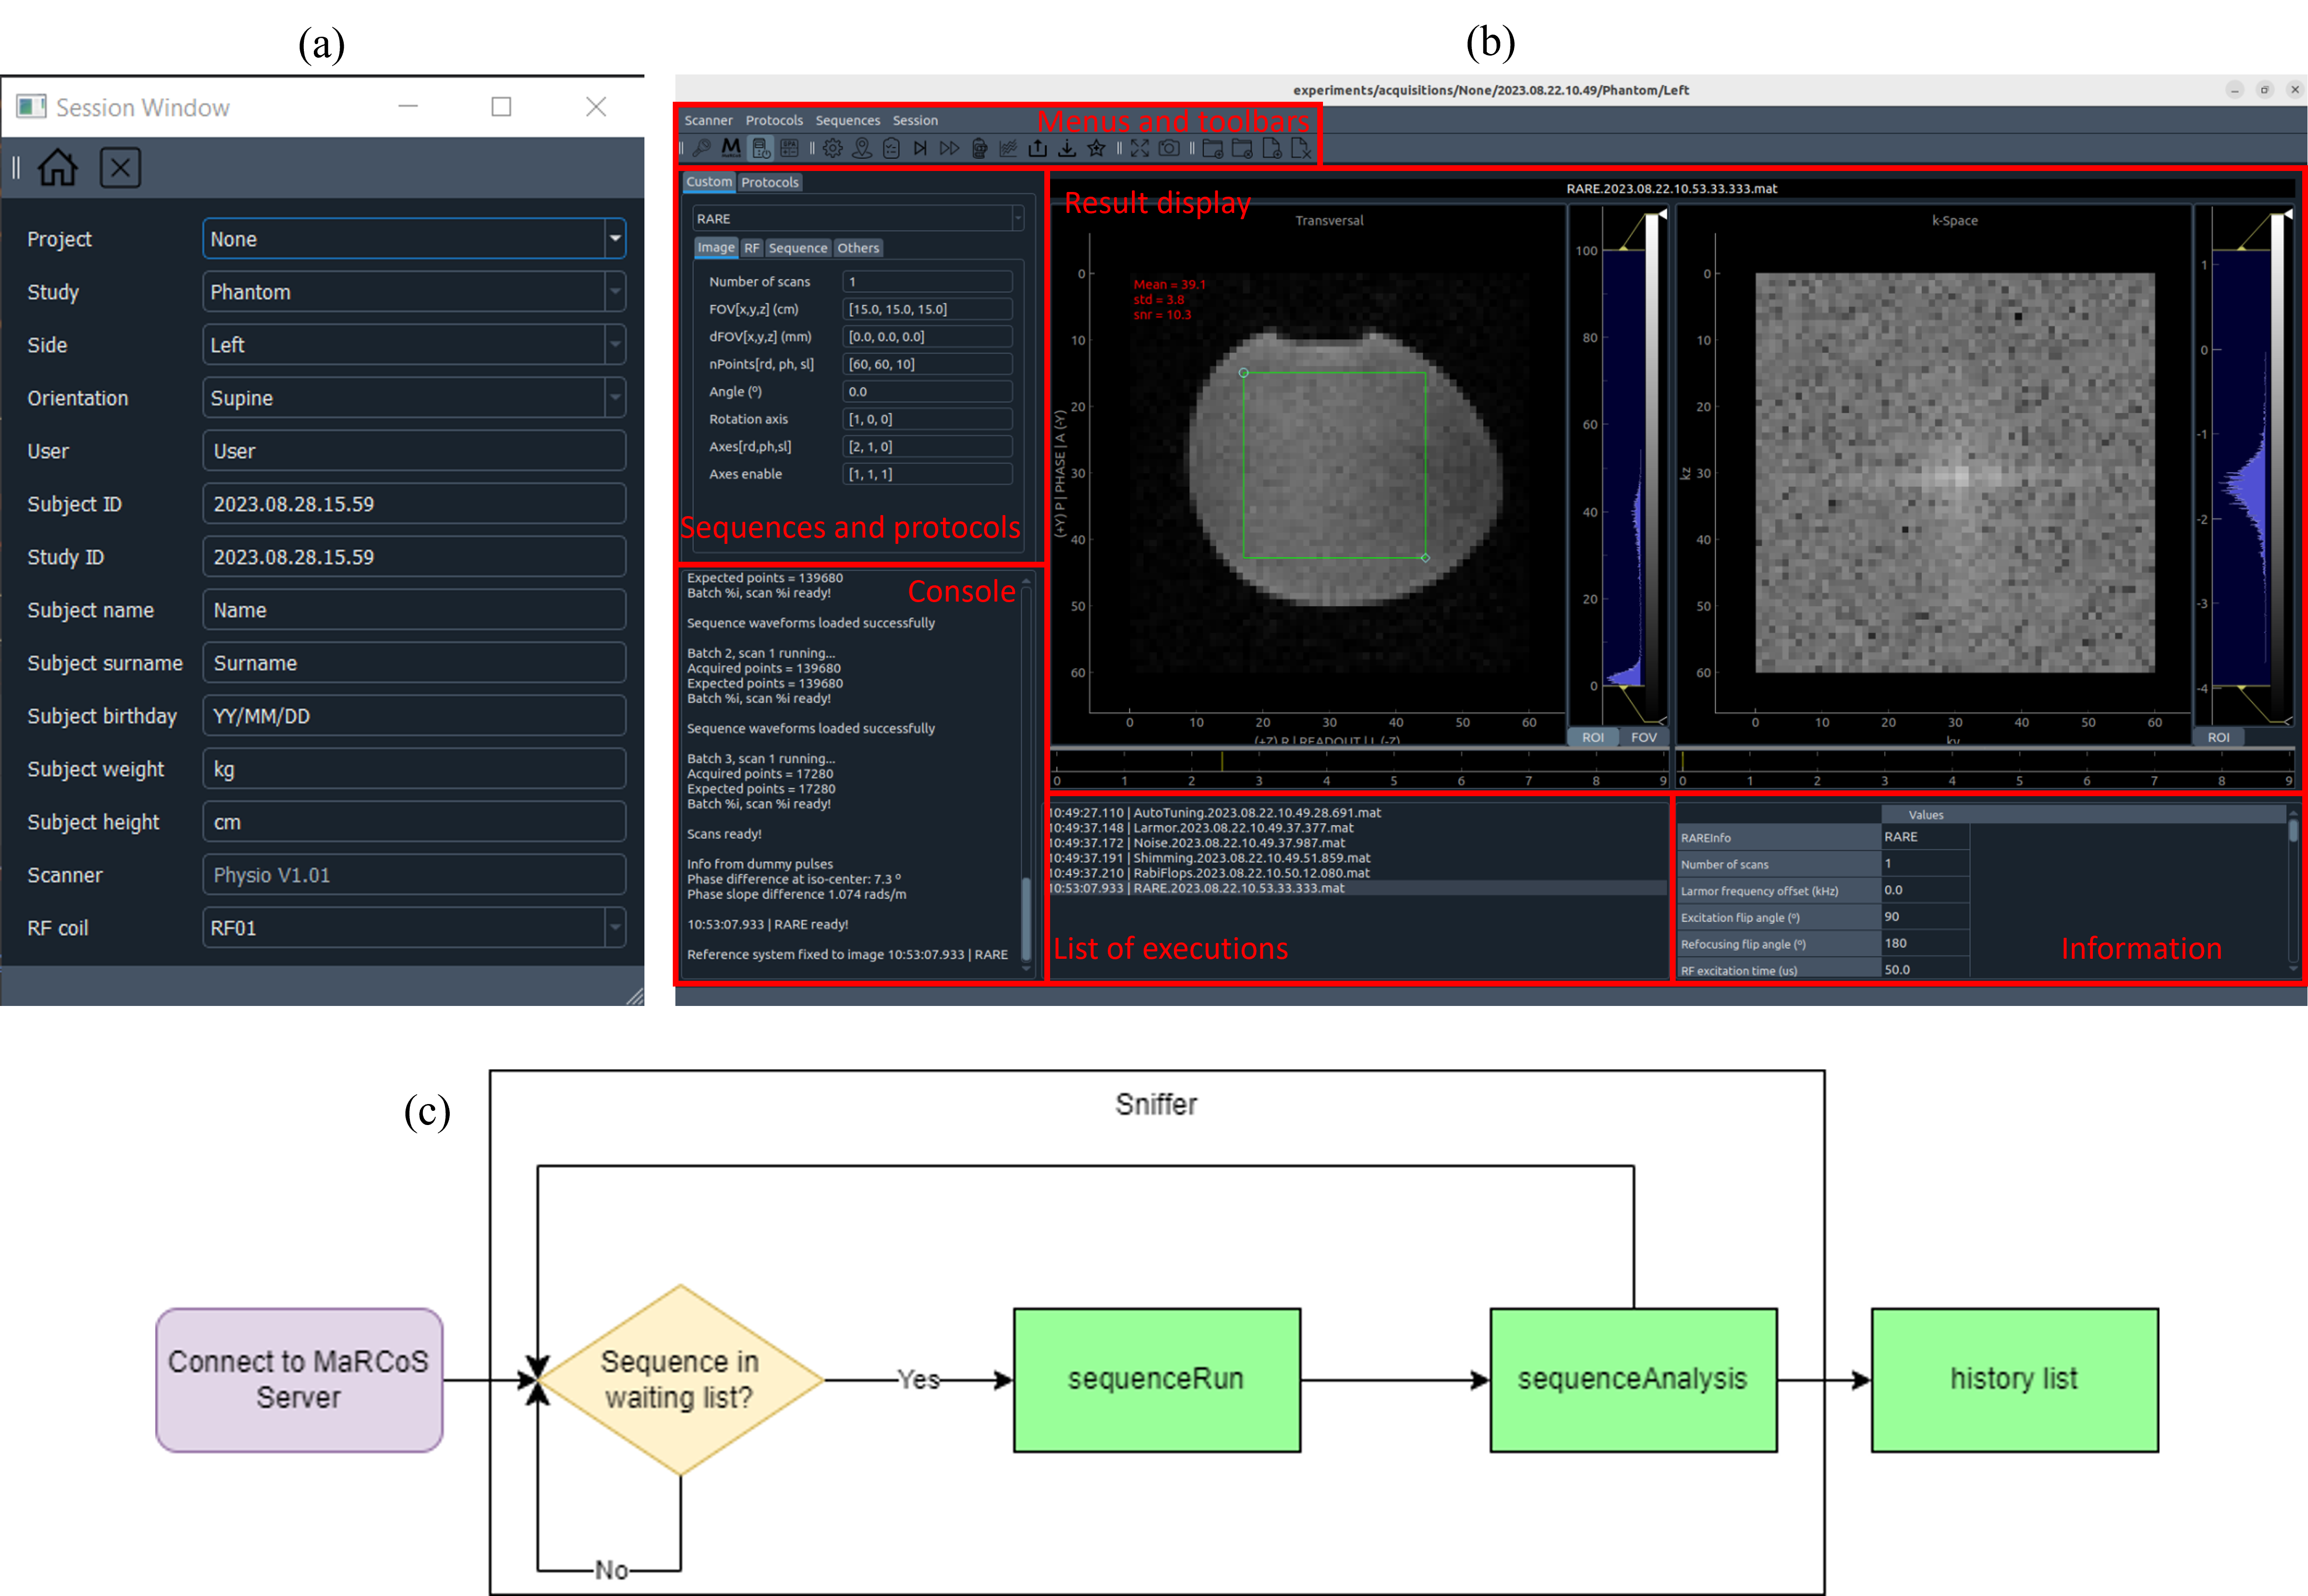Click the Transversal image slice slider bar
The image size is (2308, 1596).
pyautogui.click(x=1359, y=762)
